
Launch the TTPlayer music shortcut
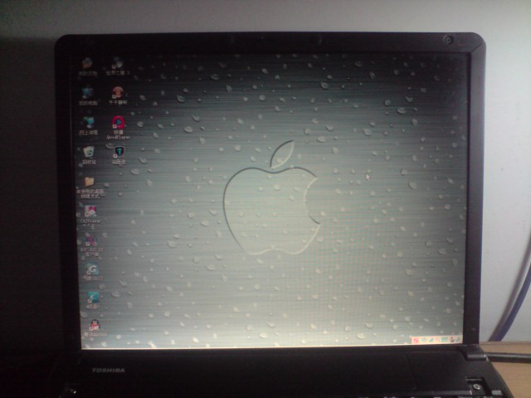(x=118, y=95)
